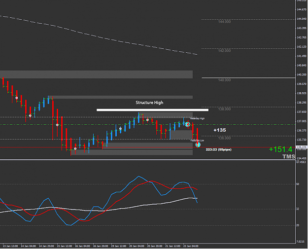Click the 22 Jan 04:00 time label
Screen dimensions: 308x249
pyautogui.click(x=191, y=246)
